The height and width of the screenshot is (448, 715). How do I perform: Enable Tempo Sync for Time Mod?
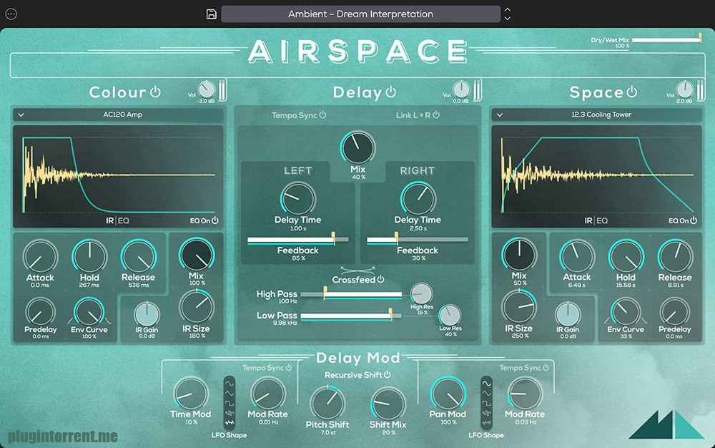[x=289, y=367]
